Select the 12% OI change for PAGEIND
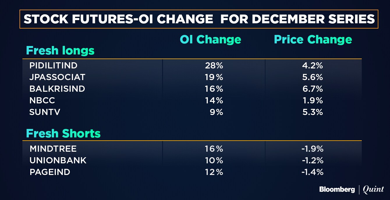Viewport: 390px width, 200px height. 214,172
